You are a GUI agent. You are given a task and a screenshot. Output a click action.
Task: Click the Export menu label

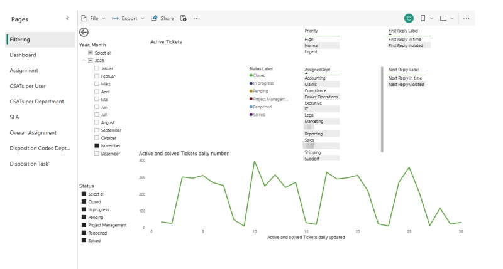click(130, 19)
